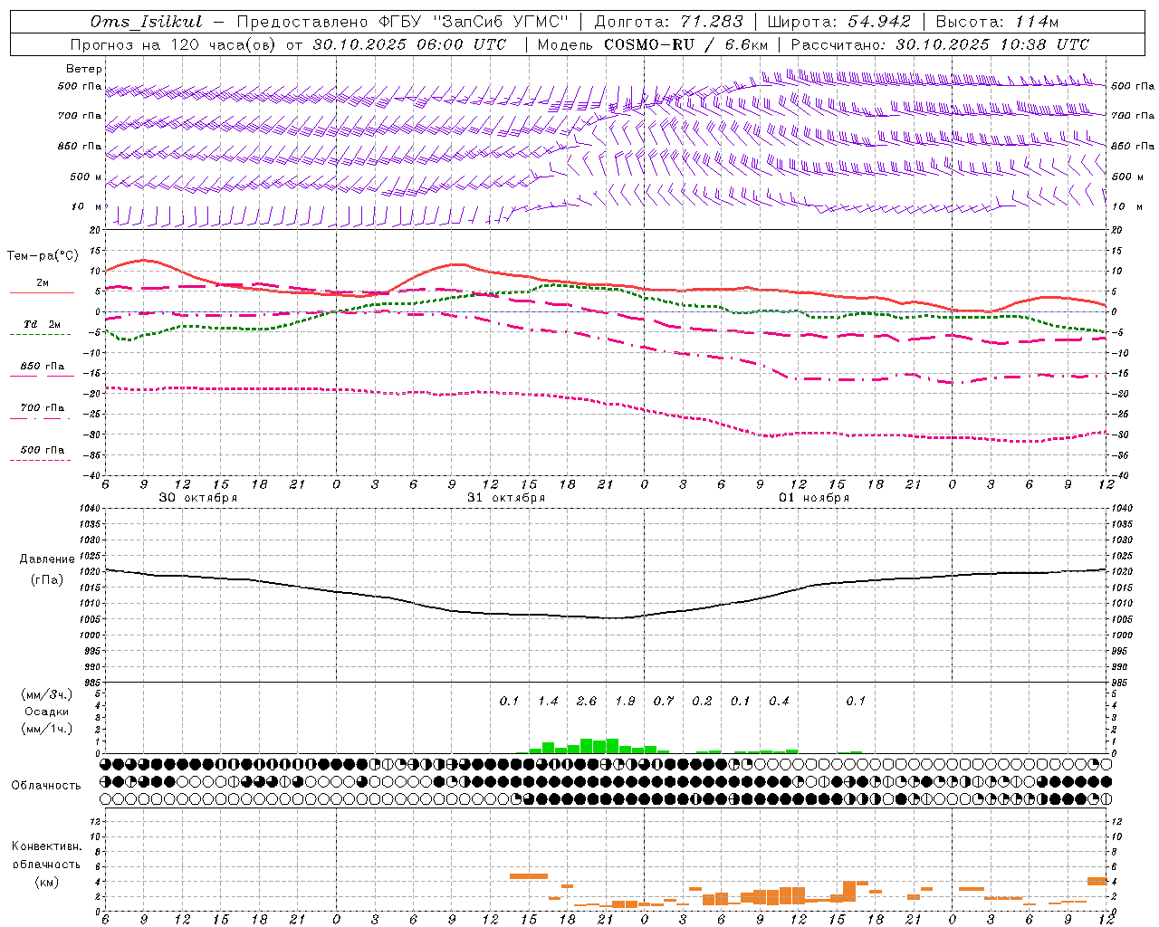Click the right-side 700 гПа wind label
Image resolution: width=1159 pixels, height=927 pixels.
(1133, 116)
